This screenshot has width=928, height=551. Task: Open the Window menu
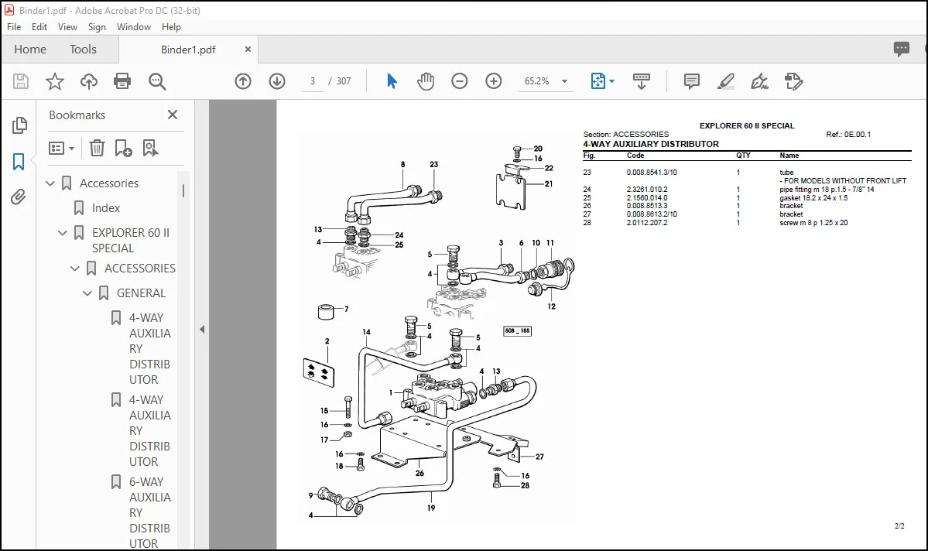pyautogui.click(x=134, y=26)
